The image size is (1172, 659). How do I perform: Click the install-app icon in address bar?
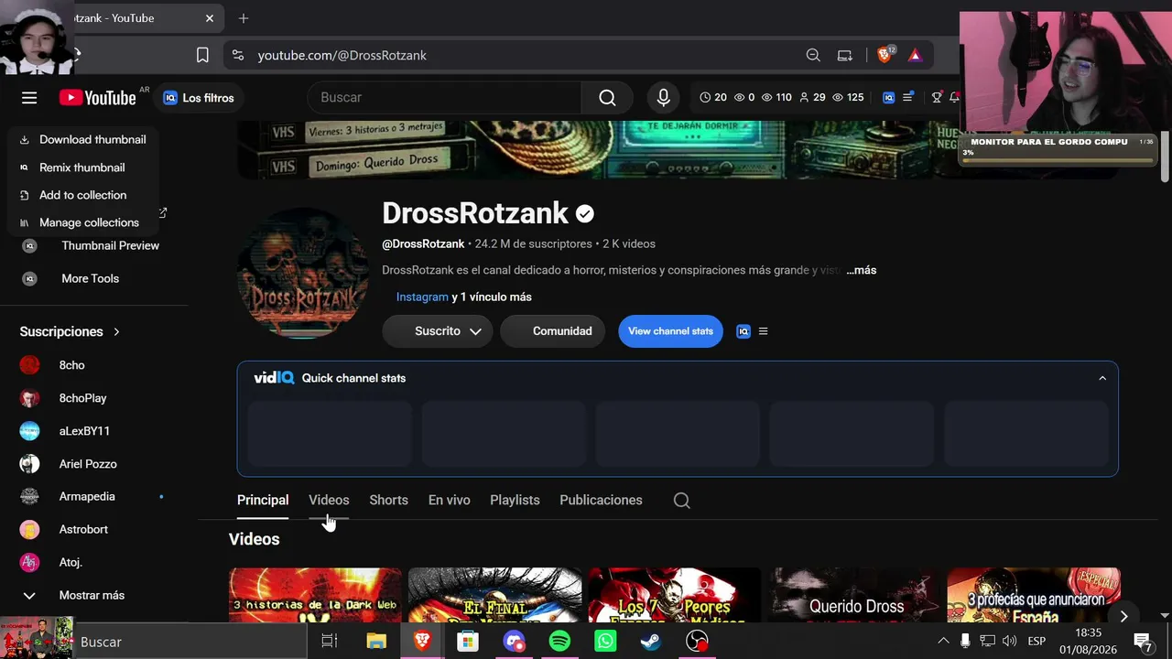(x=844, y=55)
